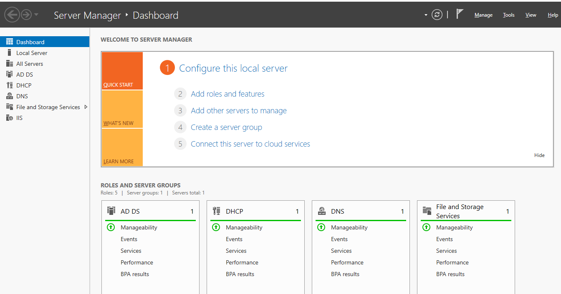
Task: Click the IIS sidebar icon
Action: [x=10, y=117]
